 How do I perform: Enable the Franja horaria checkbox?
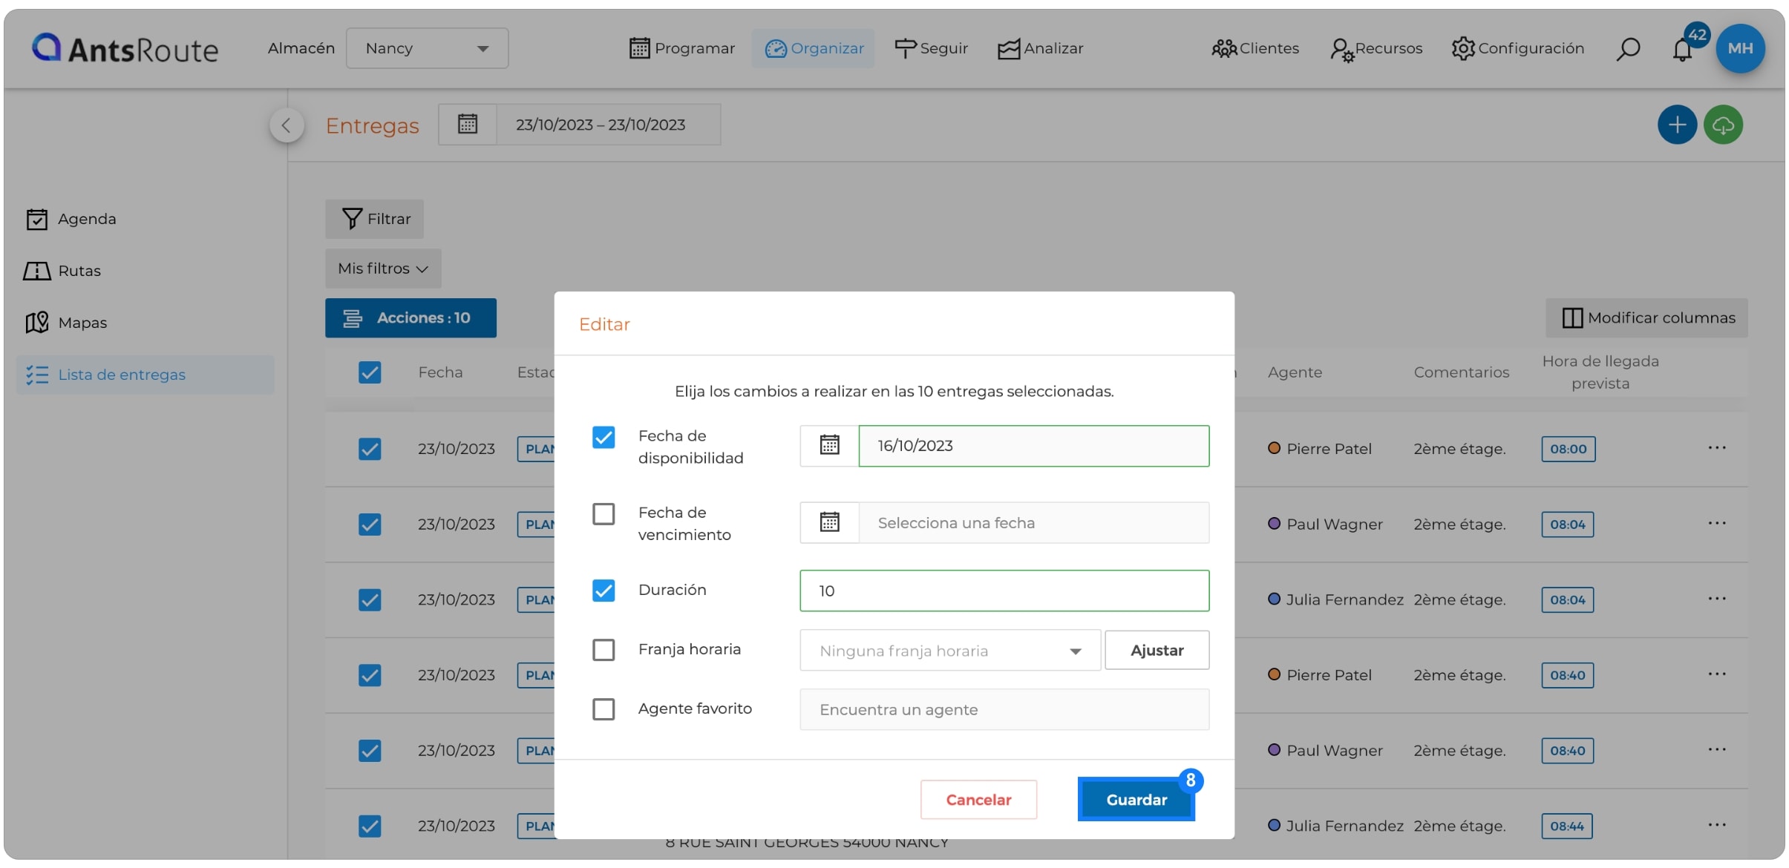[604, 650]
